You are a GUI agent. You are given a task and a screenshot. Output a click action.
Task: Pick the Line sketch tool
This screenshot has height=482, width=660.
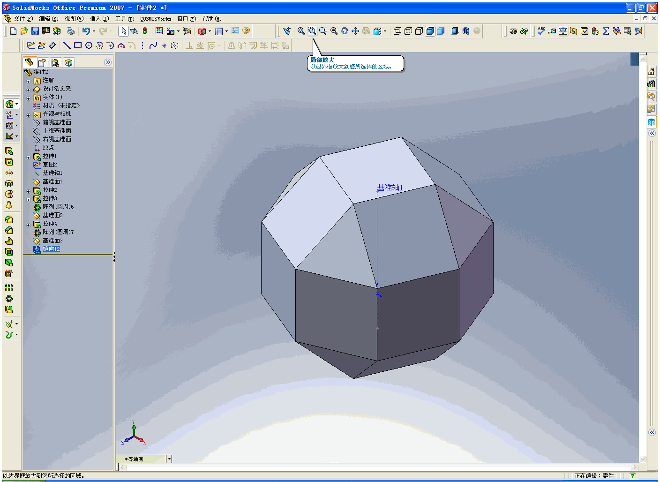67,45
